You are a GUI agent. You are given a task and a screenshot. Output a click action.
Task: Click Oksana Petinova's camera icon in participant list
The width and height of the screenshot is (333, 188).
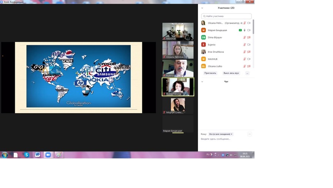click(x=249, y=23)
